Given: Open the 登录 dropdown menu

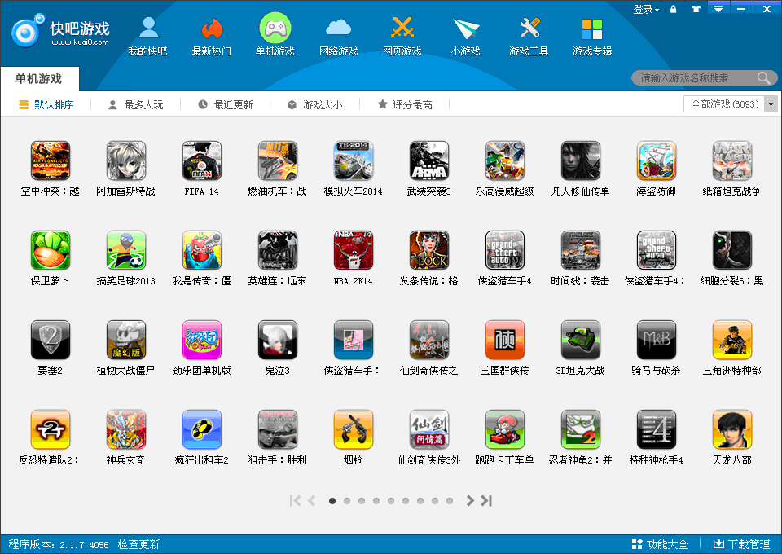Looking at the screenshot, I should click(646, 10).
